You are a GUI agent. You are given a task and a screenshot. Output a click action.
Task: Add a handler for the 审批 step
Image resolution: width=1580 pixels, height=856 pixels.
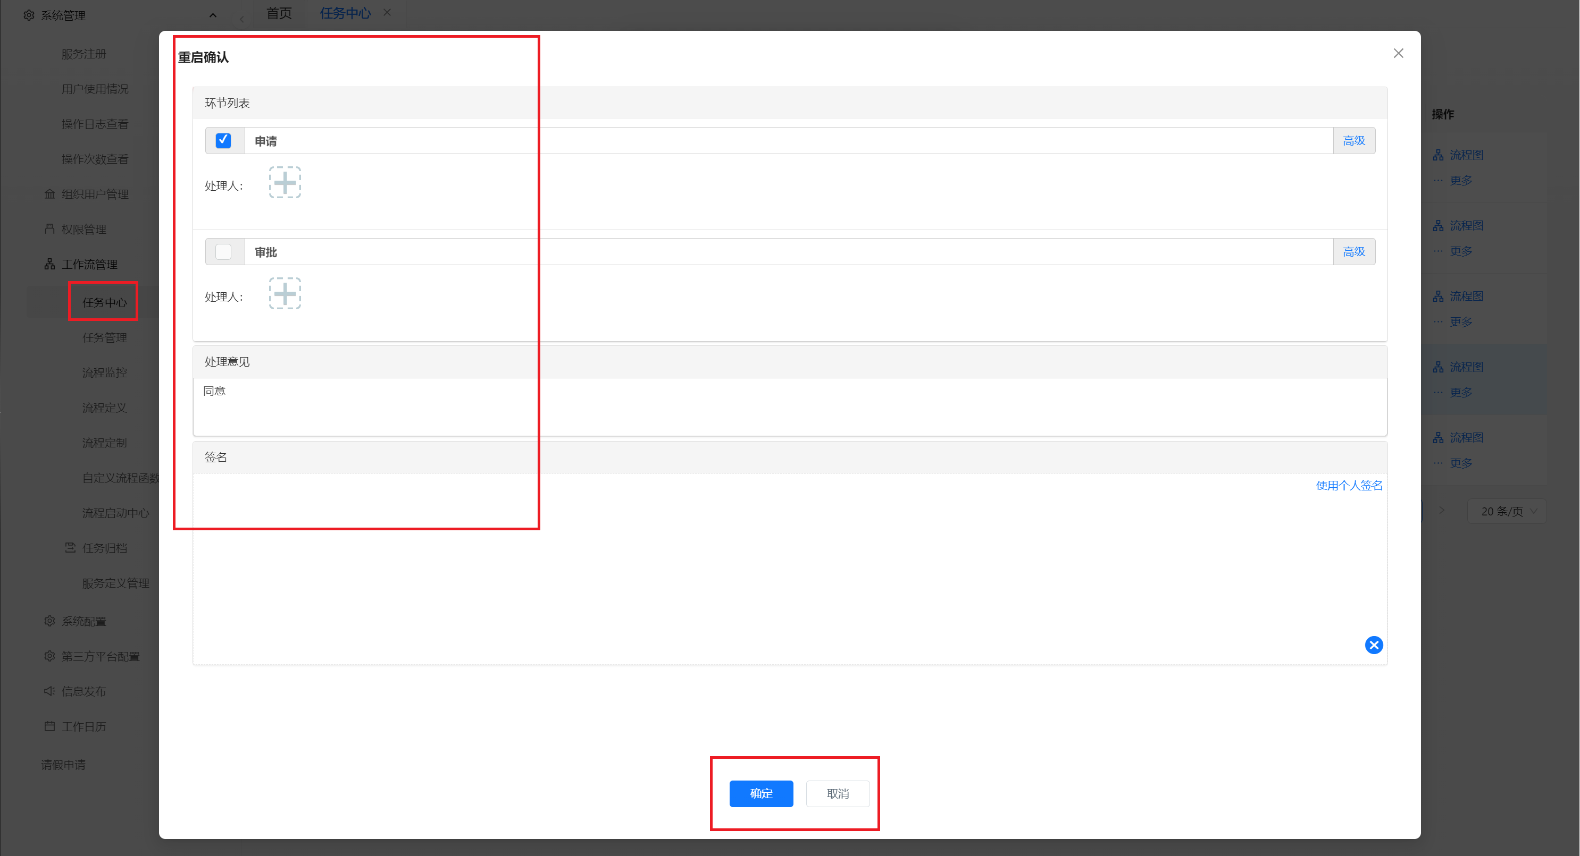click(285, 293)
